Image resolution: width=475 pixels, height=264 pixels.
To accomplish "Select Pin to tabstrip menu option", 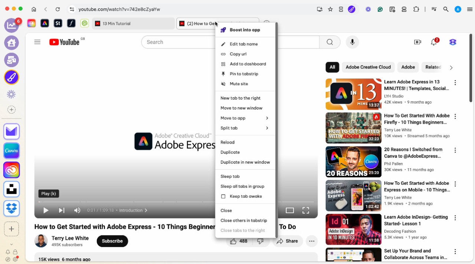I will tap(244, 74).
